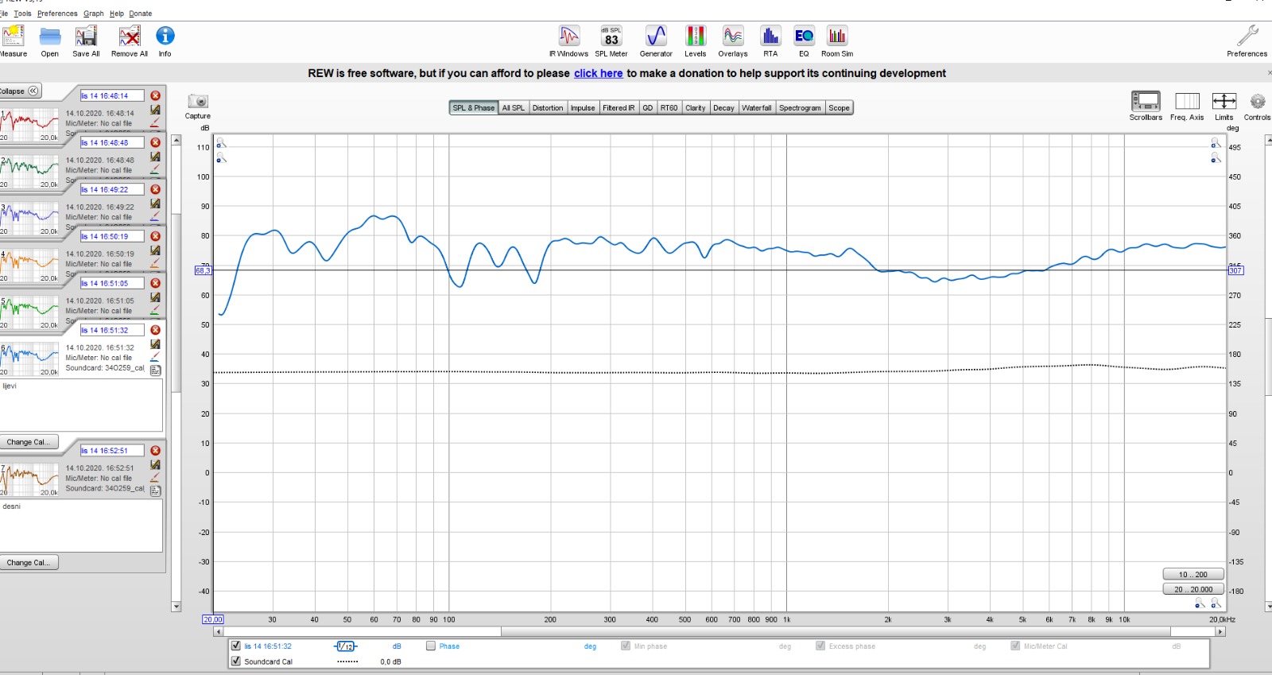Click the ljevi notes text area
1272x675 pixels.
pyautogui.click(x=81, y=405)
